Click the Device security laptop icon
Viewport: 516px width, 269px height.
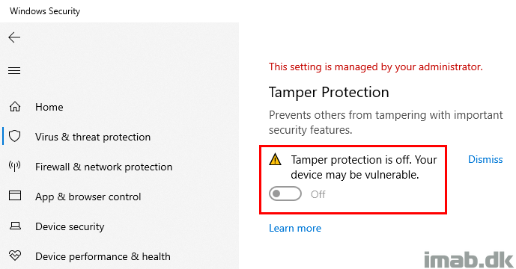coord(15,226)
